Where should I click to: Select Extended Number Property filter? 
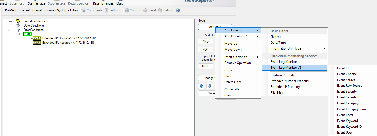point(294,81)
